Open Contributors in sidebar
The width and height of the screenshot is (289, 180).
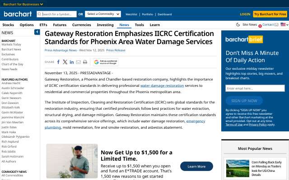[x=10, y=59]
